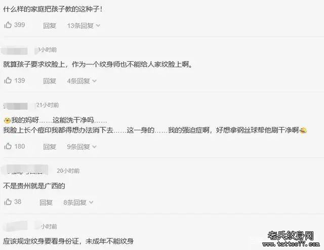Open blurred username posted 20小时前
The width and height of the screenshot is (324, 250).
point(26,170)
